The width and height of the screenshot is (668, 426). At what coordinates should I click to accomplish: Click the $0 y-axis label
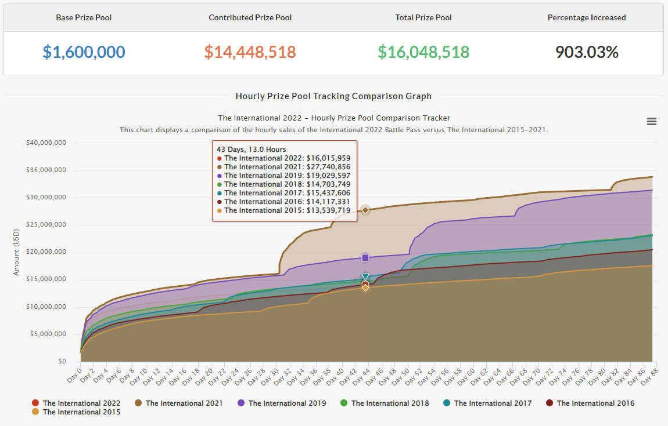tap(62, 361)
